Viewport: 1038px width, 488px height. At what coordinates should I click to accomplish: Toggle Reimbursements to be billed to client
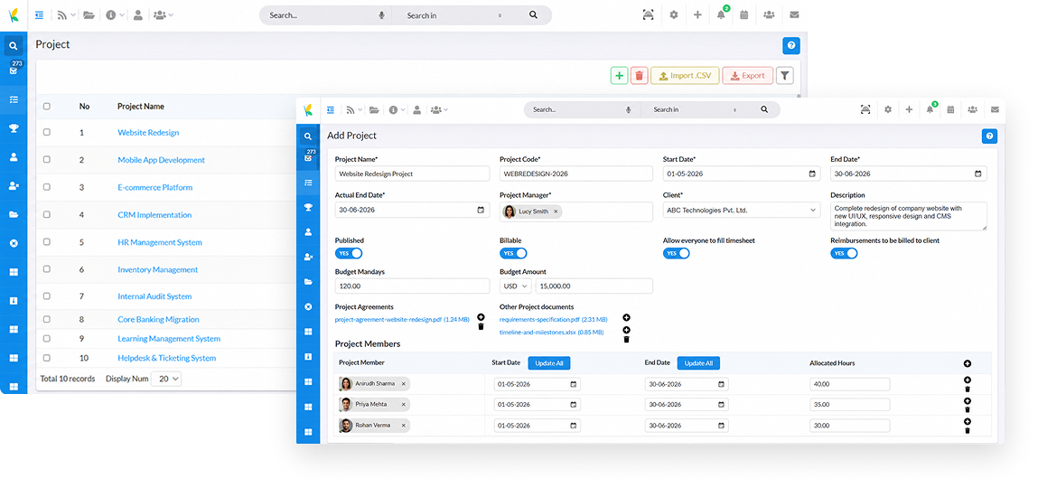click(844, 253)
